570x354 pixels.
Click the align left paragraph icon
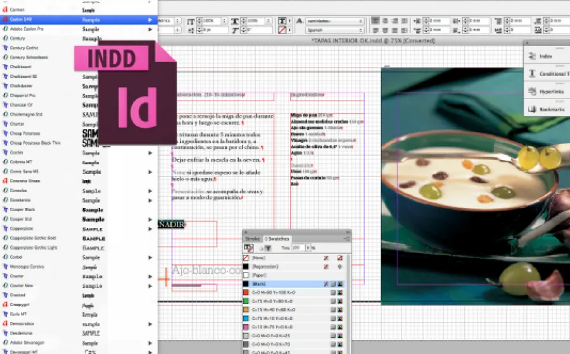coord(376,21)
